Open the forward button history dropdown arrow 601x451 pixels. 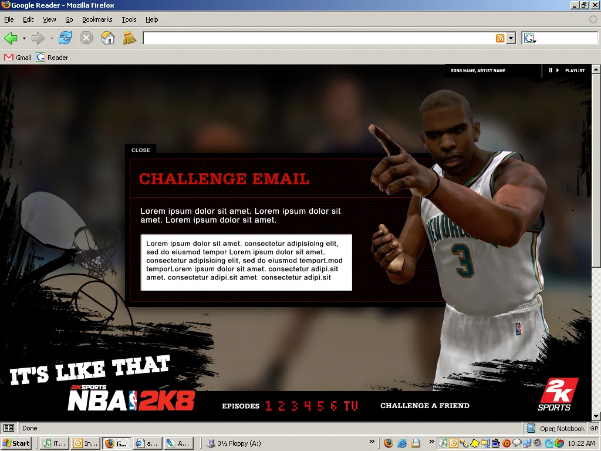[x=52, y=38]
